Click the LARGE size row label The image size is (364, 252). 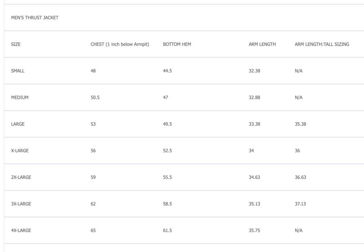tap(18, 124)
